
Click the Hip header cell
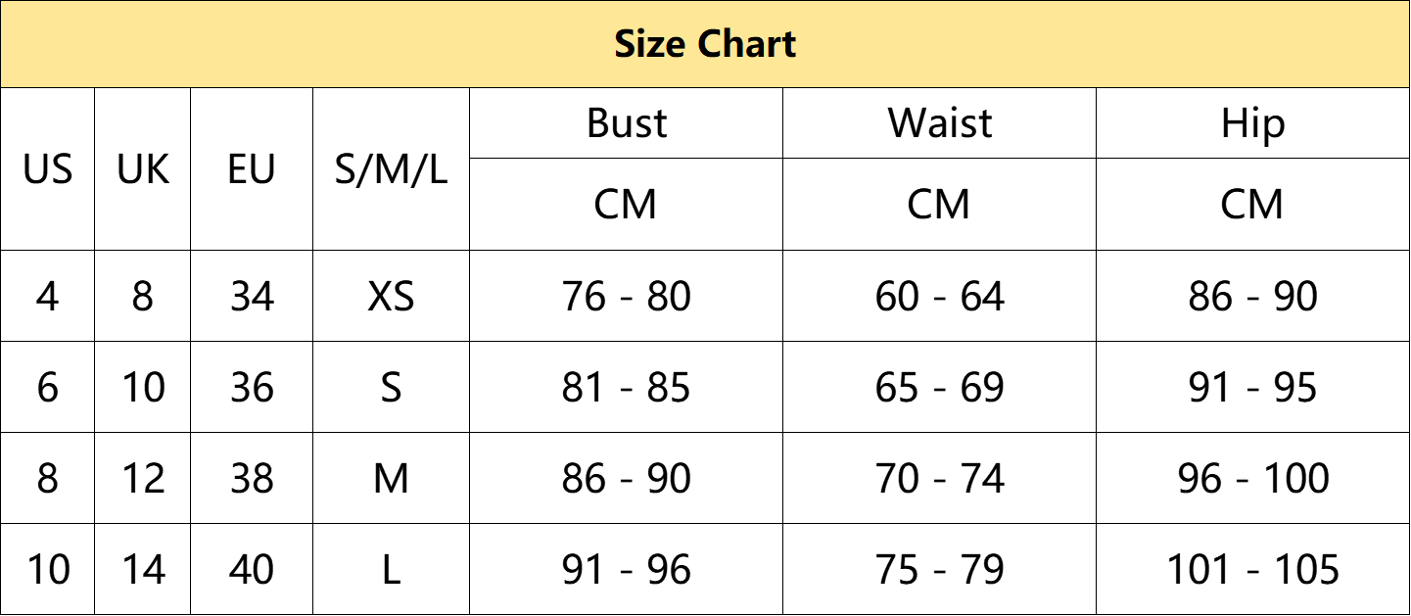pos(1253,123)
